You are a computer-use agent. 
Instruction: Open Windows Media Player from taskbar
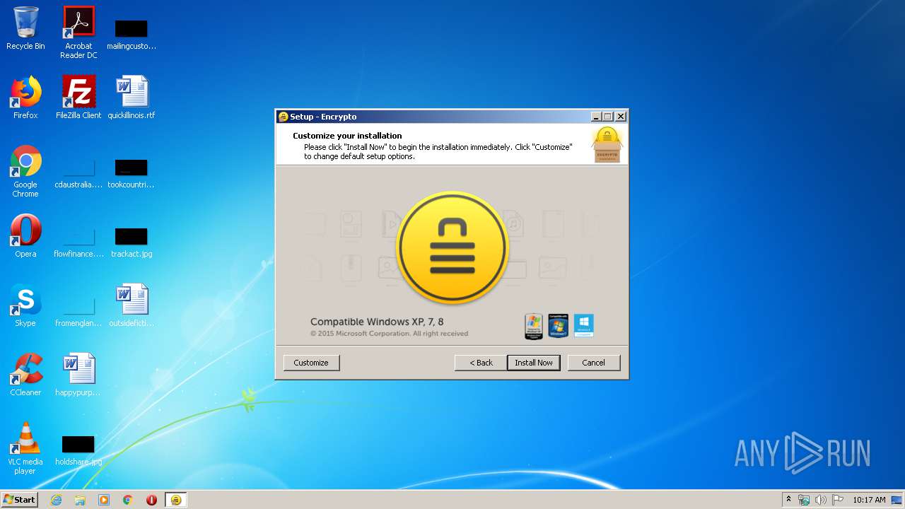[104, 500]
